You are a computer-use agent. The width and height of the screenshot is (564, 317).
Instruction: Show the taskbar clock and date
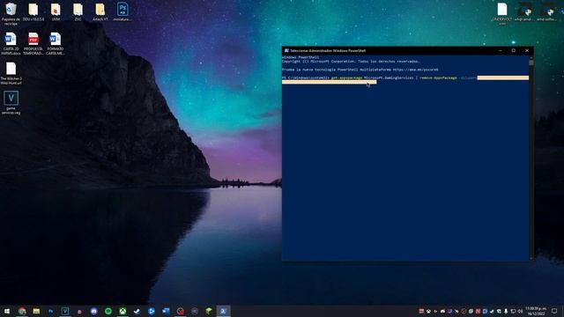point(536,311)
